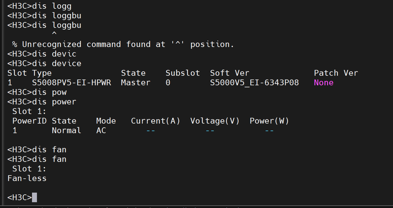Select the S5008PV5-EI-HPWR device type text
The image size is (393, 208).
point(72,83)
